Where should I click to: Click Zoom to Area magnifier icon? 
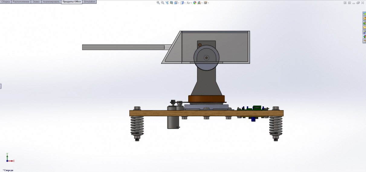(x=163, y=3)
